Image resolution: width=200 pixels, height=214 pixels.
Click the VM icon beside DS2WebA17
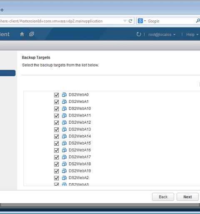click(x=64, y=157)
